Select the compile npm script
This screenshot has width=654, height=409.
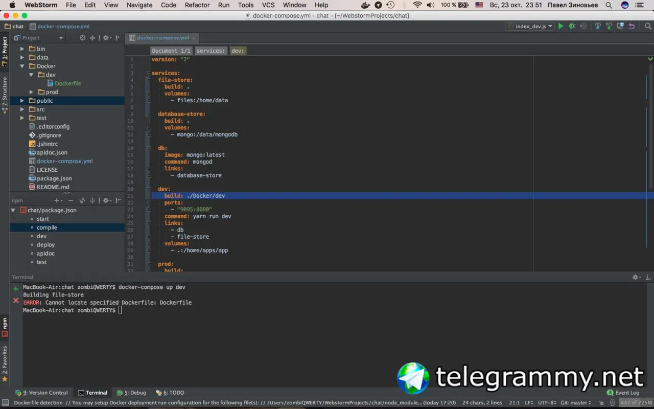pyautogui.click(x=46, y=228)
